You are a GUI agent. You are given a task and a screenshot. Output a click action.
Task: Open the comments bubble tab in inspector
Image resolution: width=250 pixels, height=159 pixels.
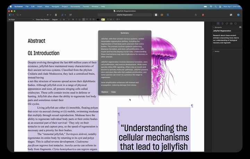tap(236, 24)
